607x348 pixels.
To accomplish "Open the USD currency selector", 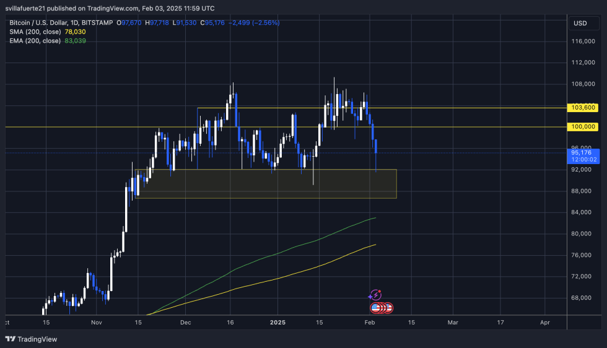I will pyautogui.click(x=580, y=23).
